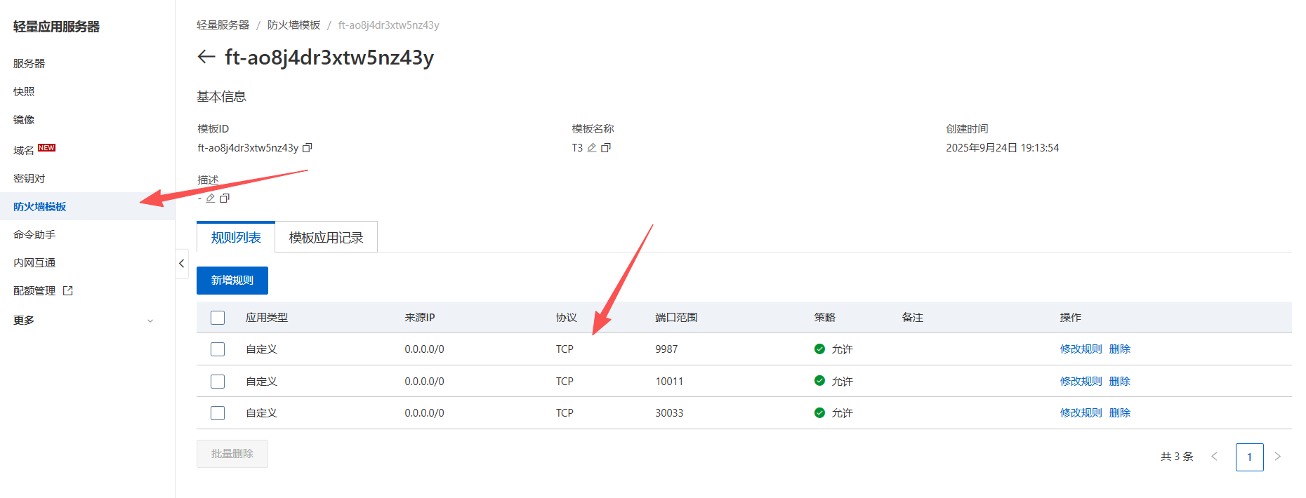Check the rule for port 9987
This screenshot has height=498, width=1306.
tap(218, 349)
